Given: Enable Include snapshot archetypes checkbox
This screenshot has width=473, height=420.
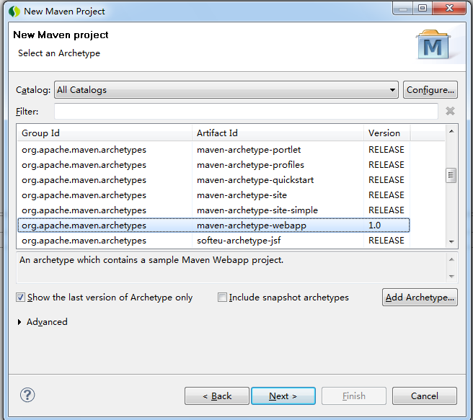Looking at the screenshot, I should tap(222, 298).
